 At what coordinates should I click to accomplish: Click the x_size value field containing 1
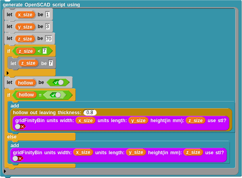[x=48, y=15]
